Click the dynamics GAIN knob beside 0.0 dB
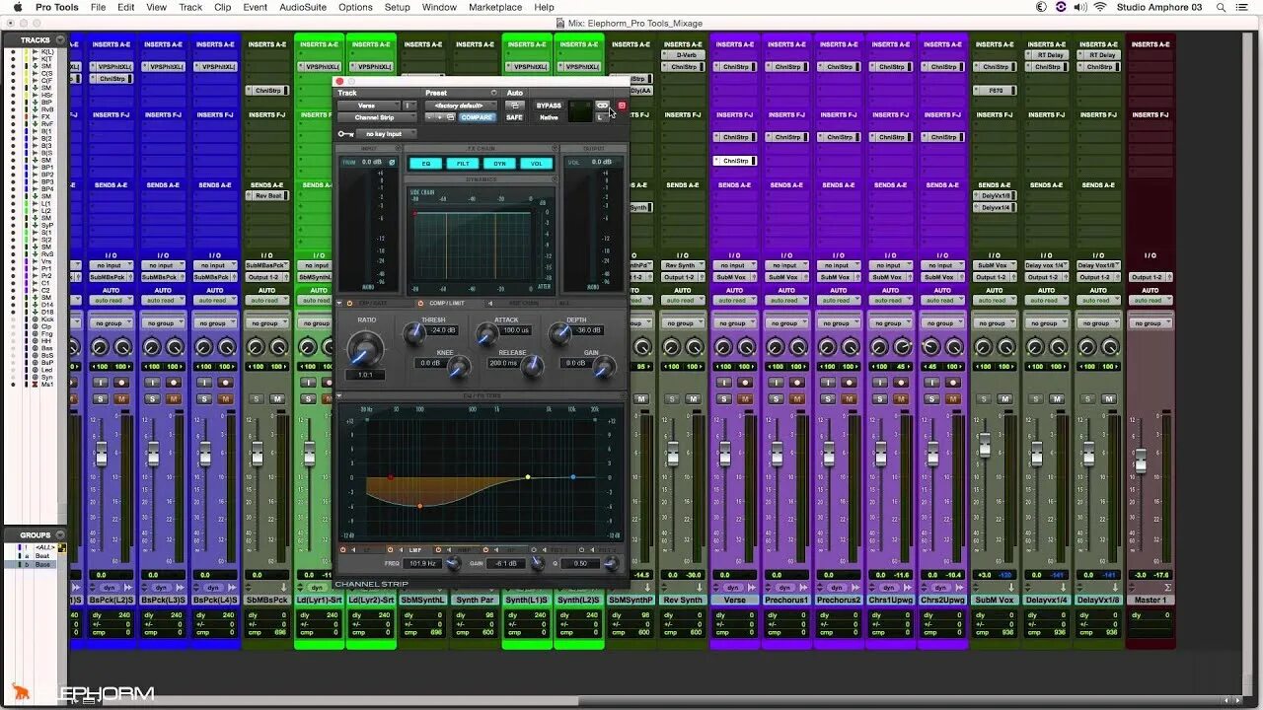The width and height of the screenshot is (1263, 710). click(604, 368)
